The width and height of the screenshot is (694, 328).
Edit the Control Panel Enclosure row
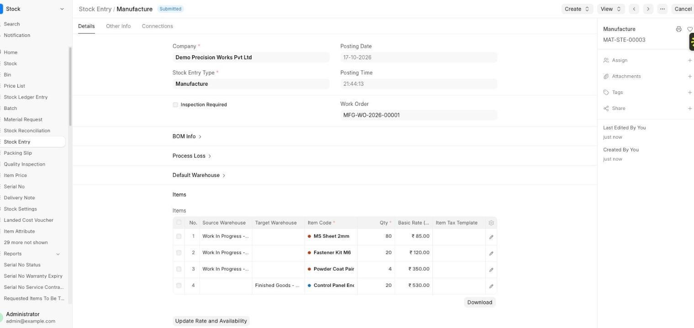(x=491, y=286)
